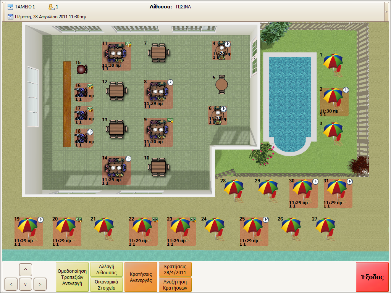Image resolution: width=391 pixels, height=293 pixels.
Task: Open occupied table 11 with money icon
Action: click(116, 56)
